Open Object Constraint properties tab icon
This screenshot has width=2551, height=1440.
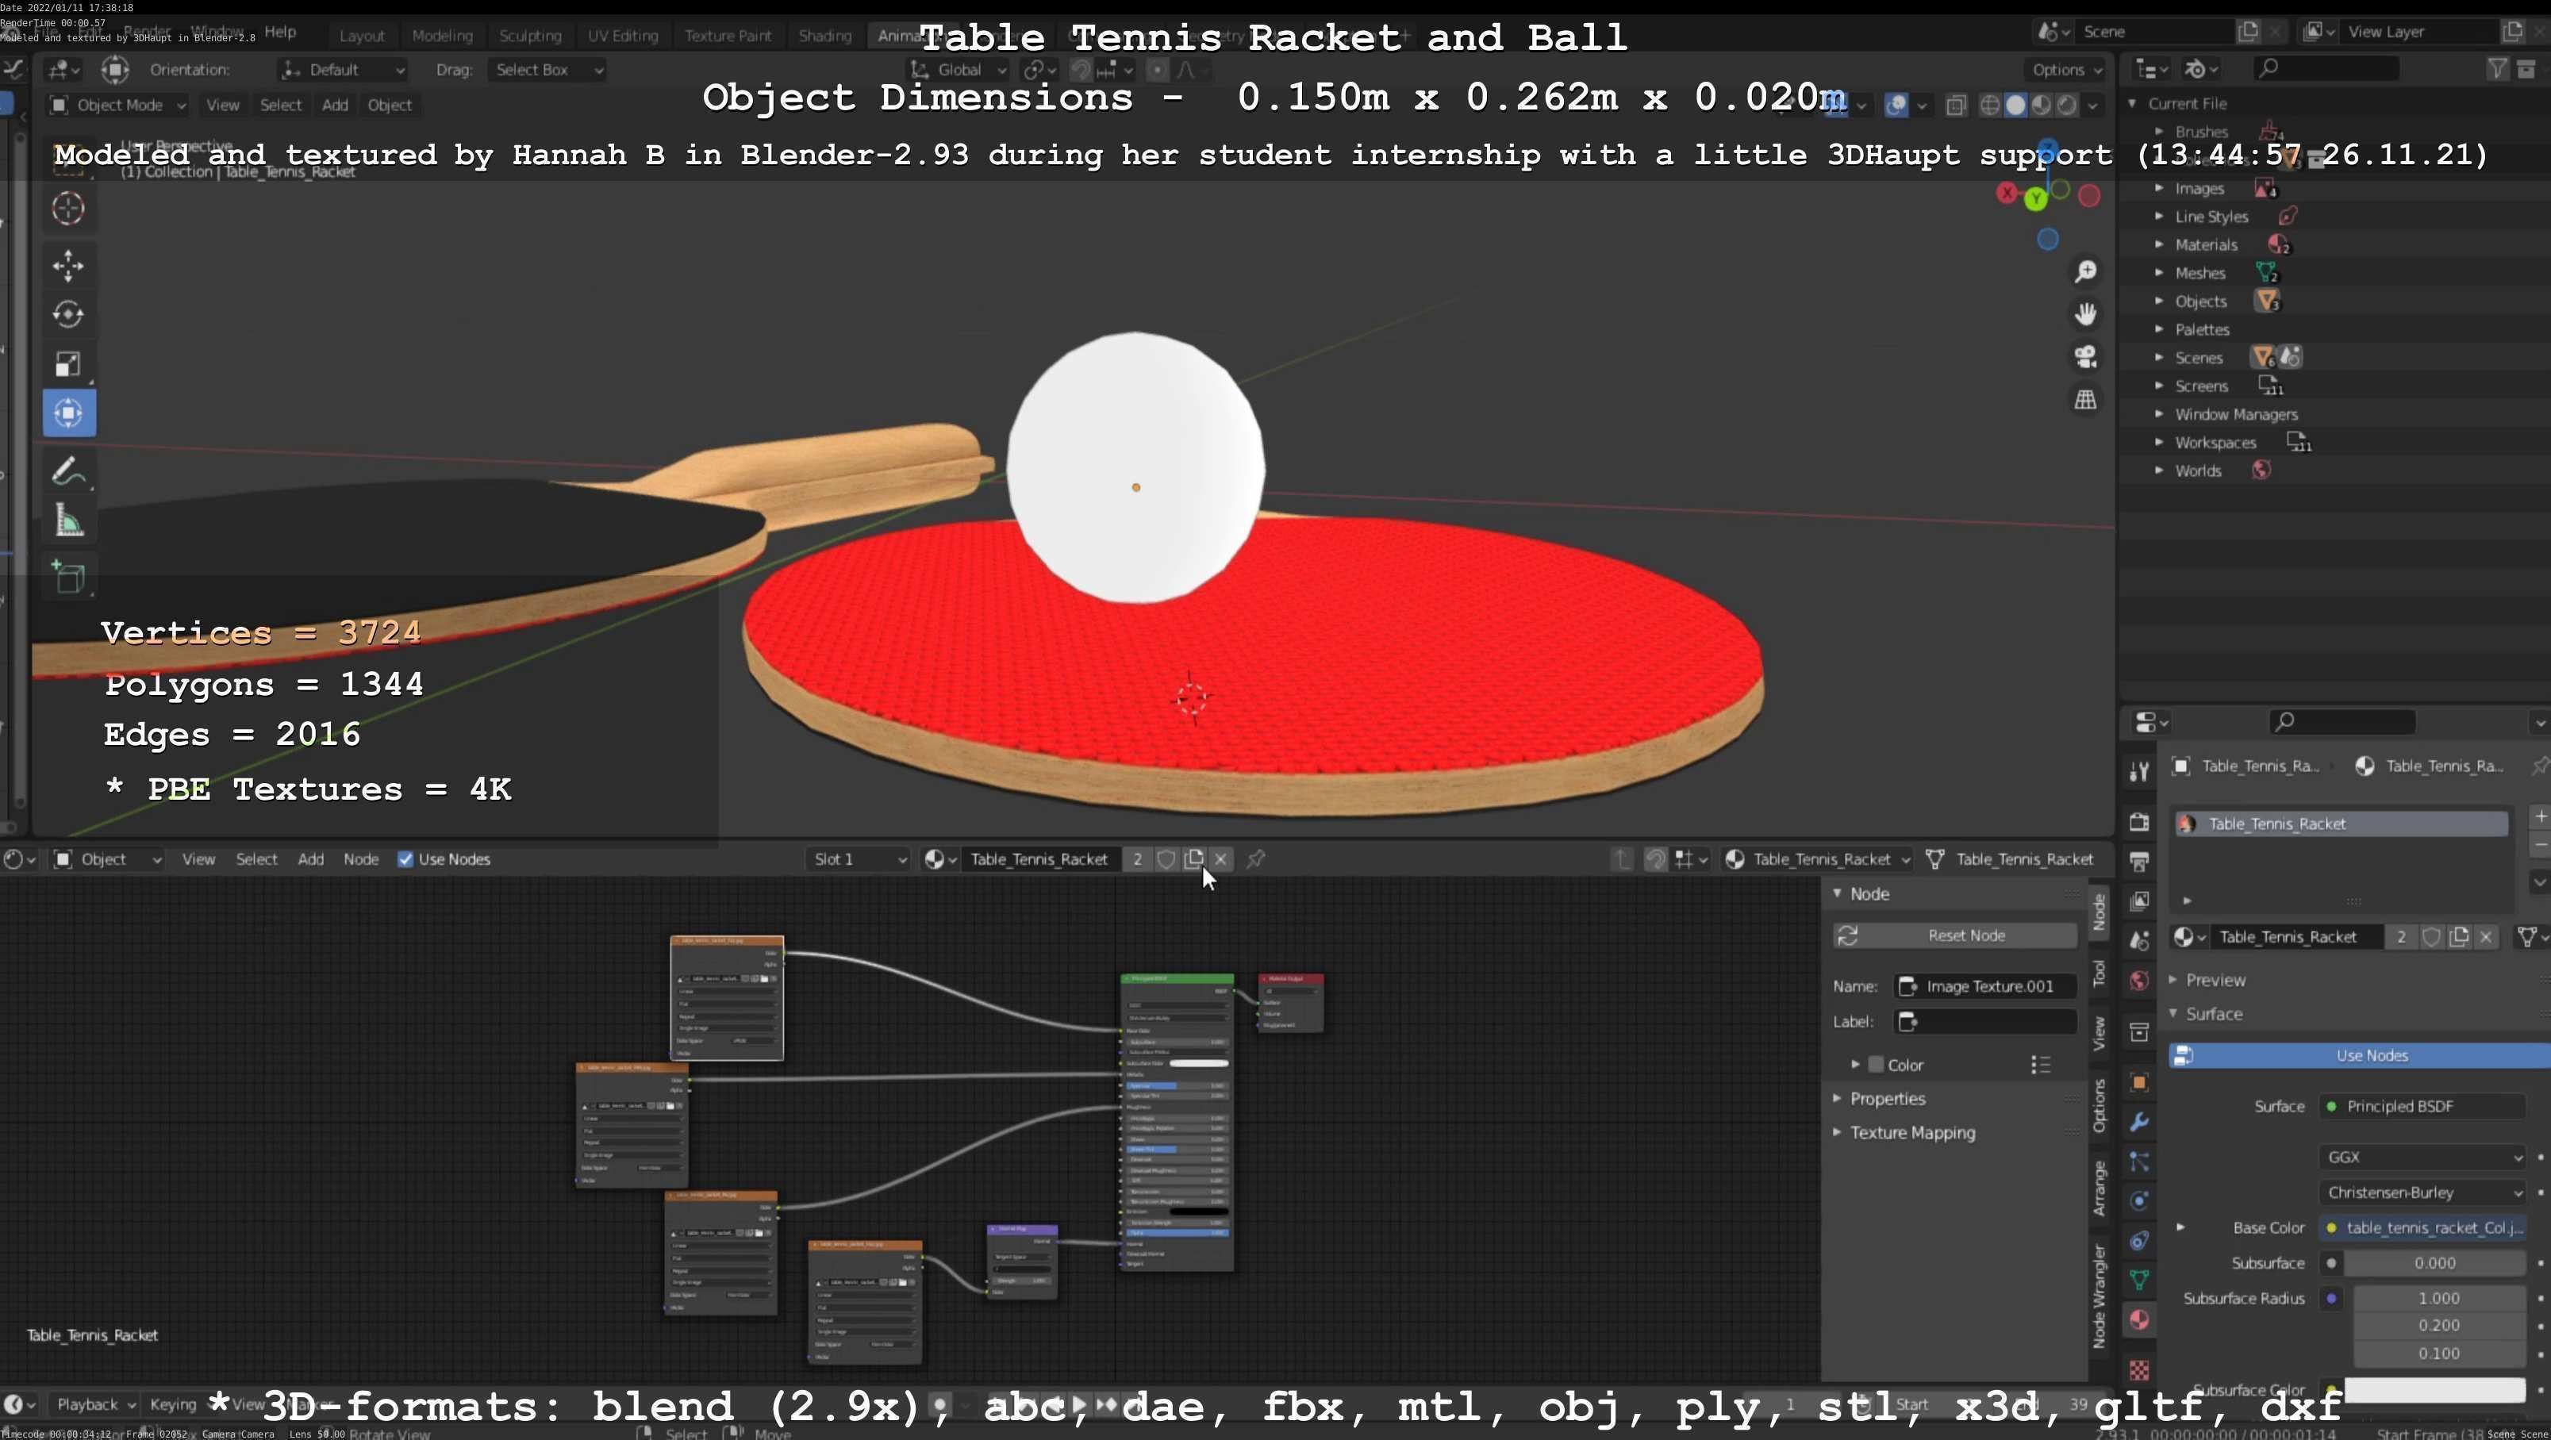(2139, 1241)
